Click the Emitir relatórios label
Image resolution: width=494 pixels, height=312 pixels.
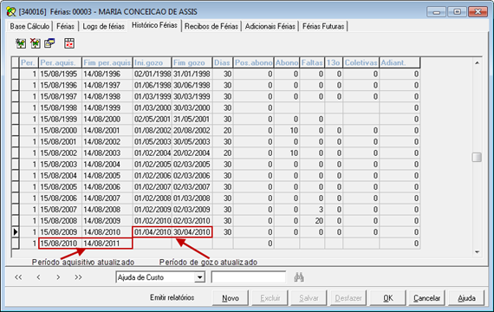[x=172, y=297]
